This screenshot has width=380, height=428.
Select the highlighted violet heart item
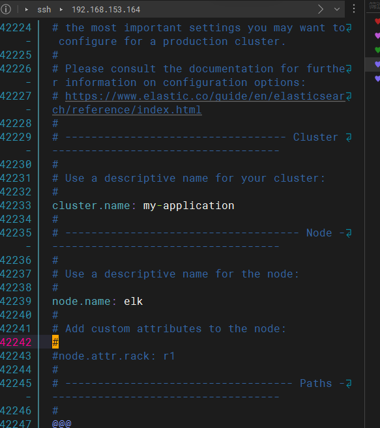coord(377,64)
